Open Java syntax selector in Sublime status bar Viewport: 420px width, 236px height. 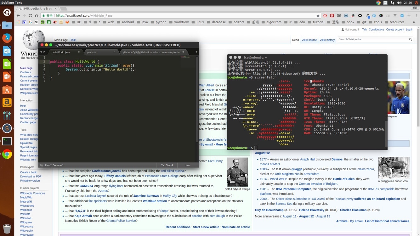pyautogui.click(x=188, y=165)
